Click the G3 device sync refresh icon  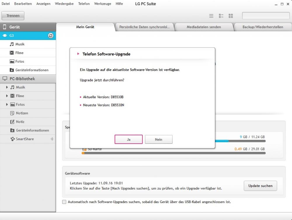point(51,36)
